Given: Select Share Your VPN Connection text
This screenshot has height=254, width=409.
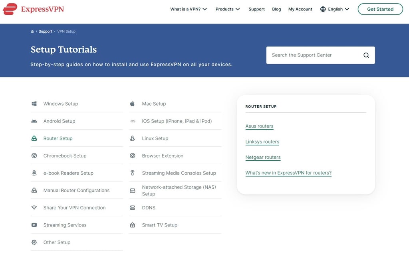Looking at the screenshot, I should click(74, 208).
